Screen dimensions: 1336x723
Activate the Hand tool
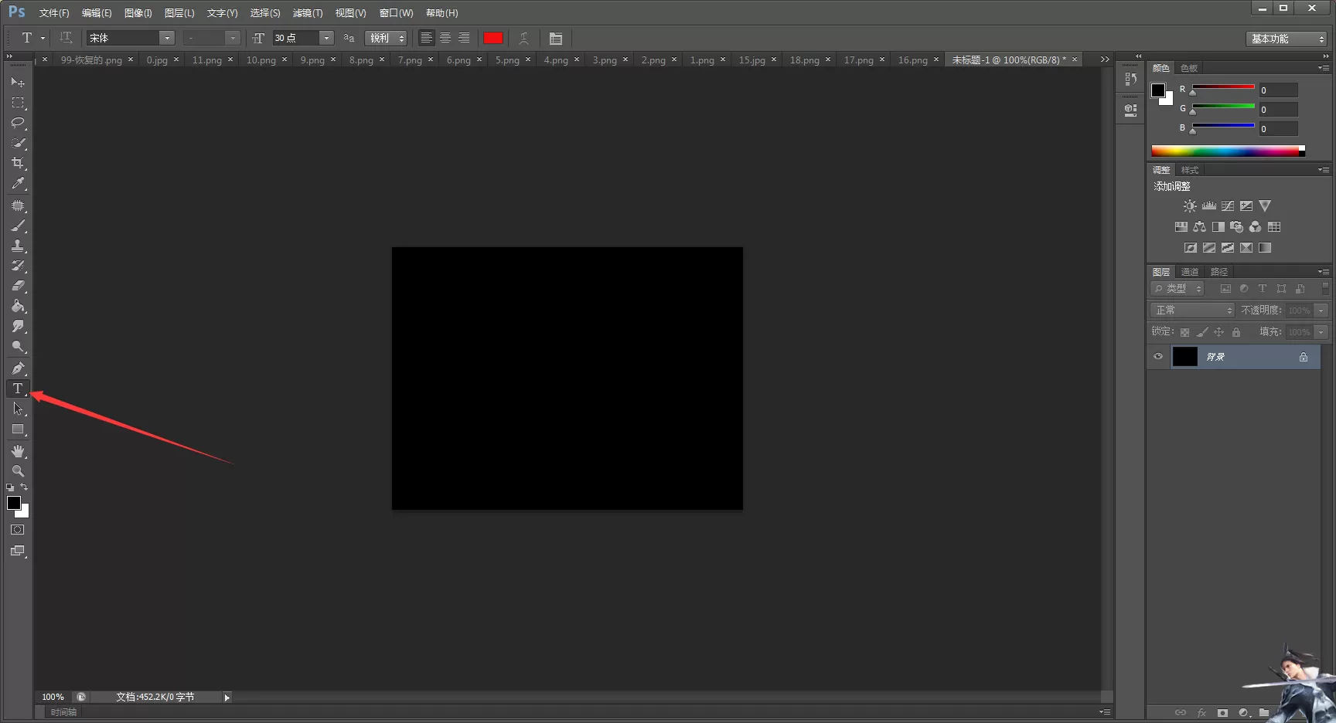coord(18,451)
